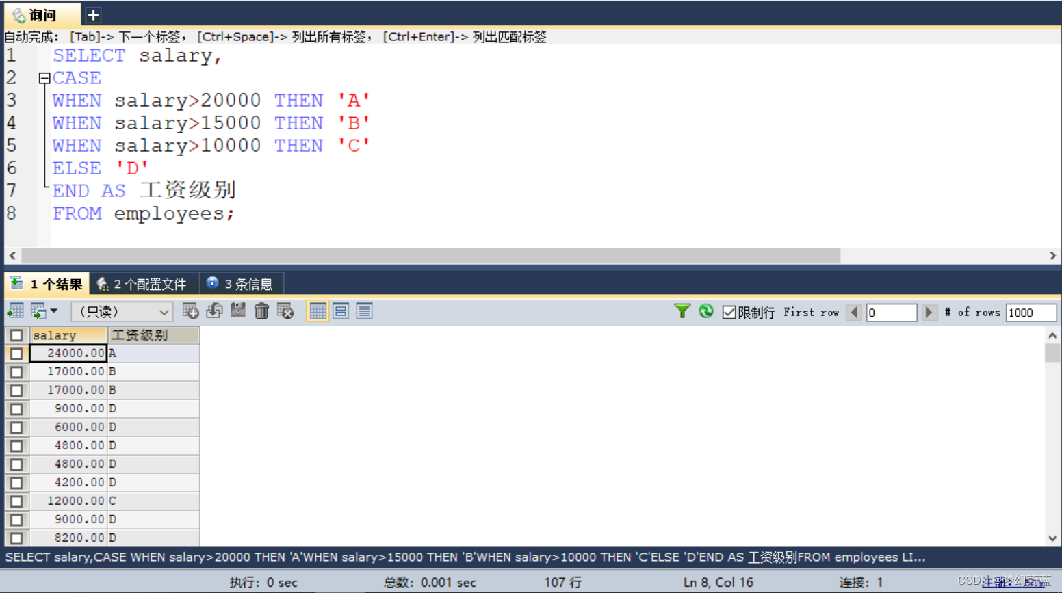Check the row checkbox for salary 4200.00

[16, 483]
